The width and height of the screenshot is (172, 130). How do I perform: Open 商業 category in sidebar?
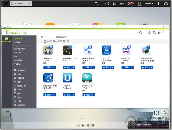coord(17,74)
